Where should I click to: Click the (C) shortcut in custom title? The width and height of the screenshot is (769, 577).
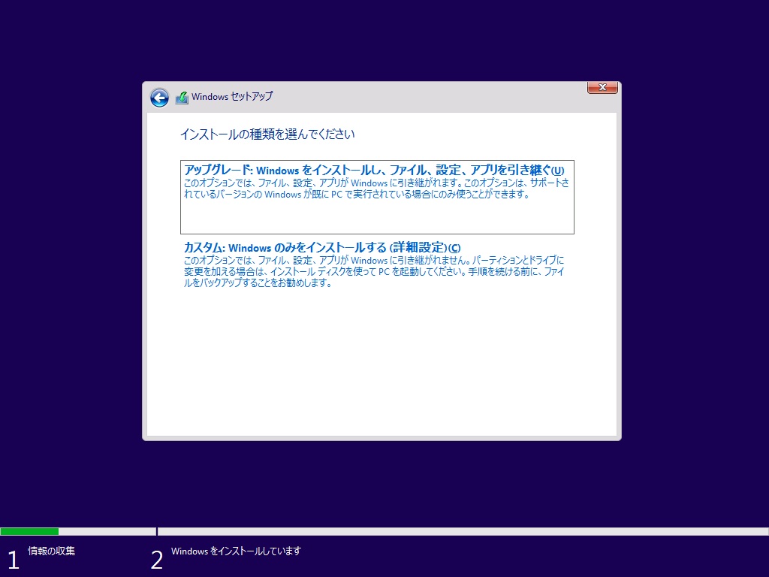(x=454, y=248)
